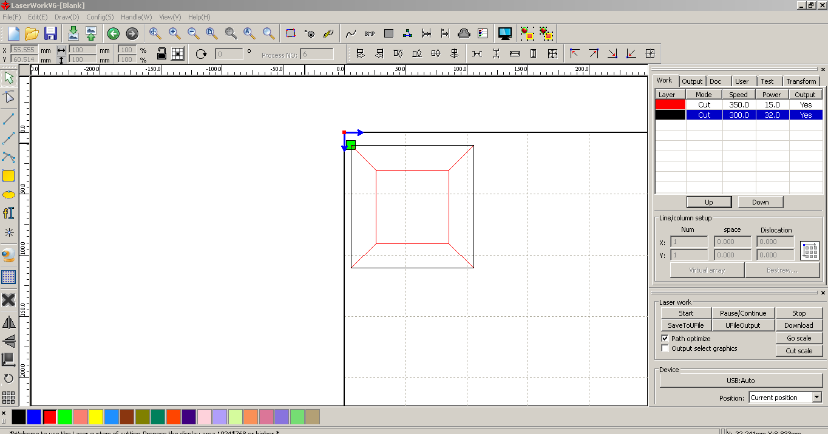The image size is (828, 434).
Task: Switch to the Test tab
Action: point(767,81)
